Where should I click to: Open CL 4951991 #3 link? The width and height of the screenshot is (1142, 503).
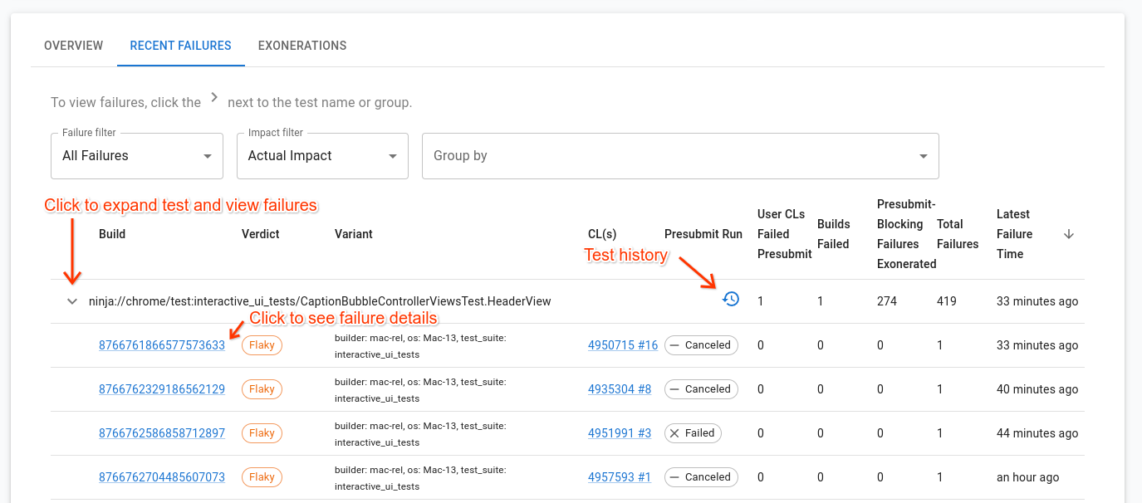(x=619, y=433)
